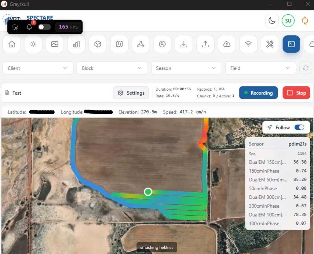The image size is (314, 254).
Task: Click the Test session name
Action: (x=16, y=93)
